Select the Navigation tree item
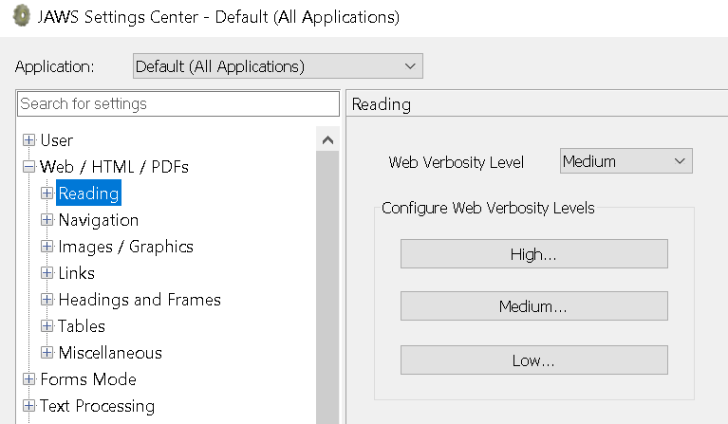 (99, 220)
